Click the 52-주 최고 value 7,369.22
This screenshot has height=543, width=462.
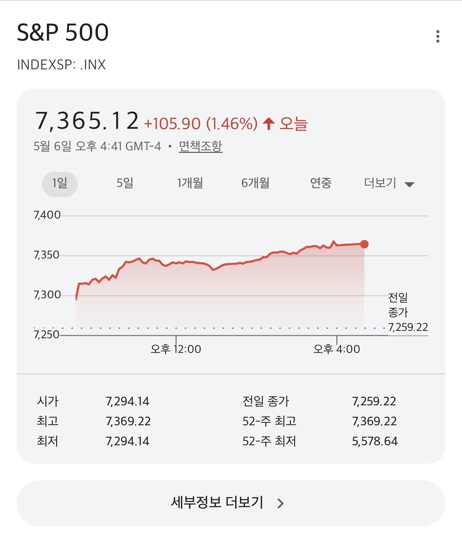[x=374, y=421]
